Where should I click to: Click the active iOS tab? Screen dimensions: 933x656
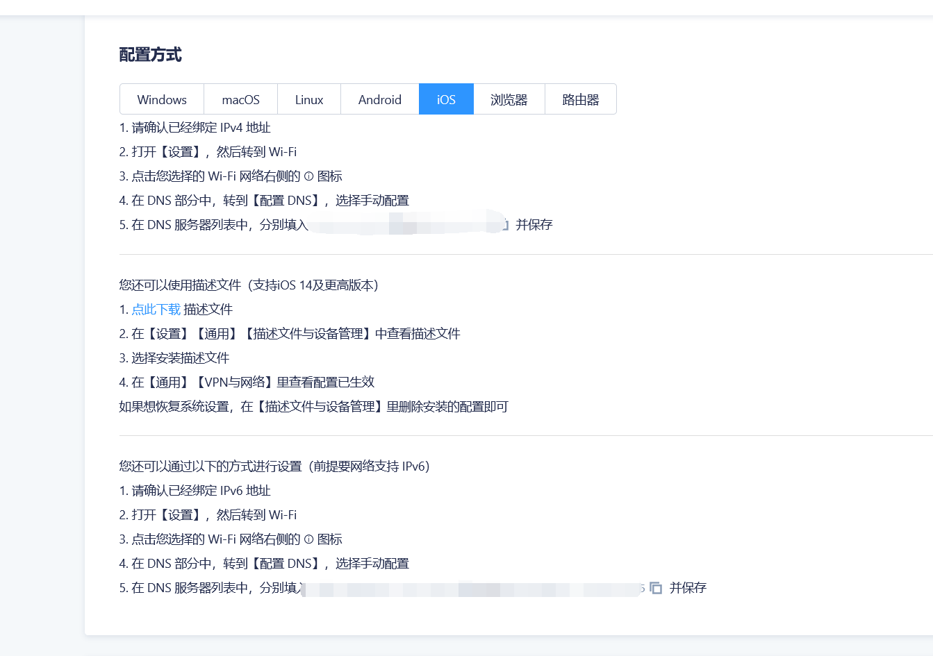[x=446, y=99]
